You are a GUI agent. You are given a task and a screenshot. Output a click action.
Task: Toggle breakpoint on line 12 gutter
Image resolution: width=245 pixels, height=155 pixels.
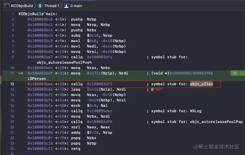(12, 84)
